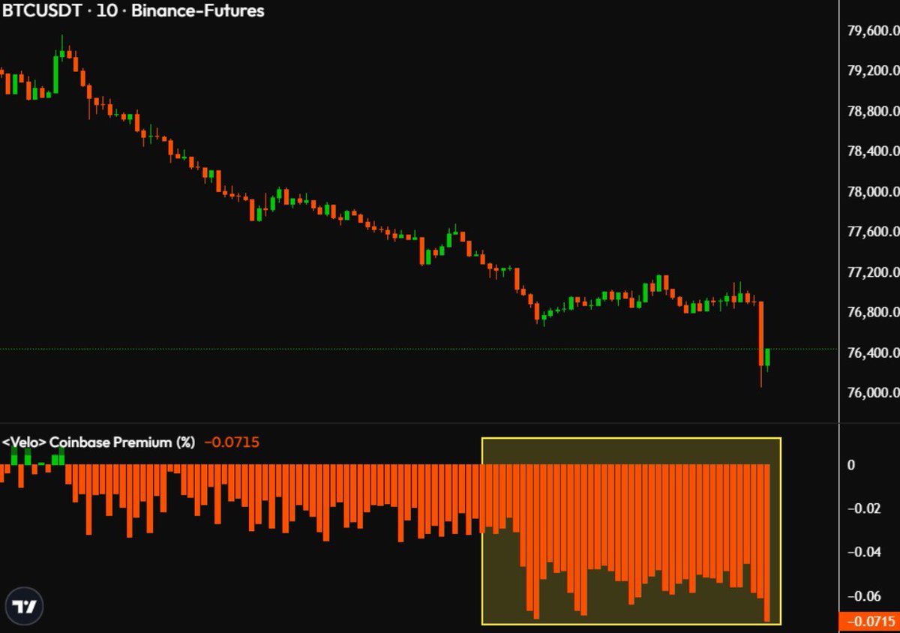Click the 76,000.0 price axis label
This screenshot has height=633, width=900.
872,392
